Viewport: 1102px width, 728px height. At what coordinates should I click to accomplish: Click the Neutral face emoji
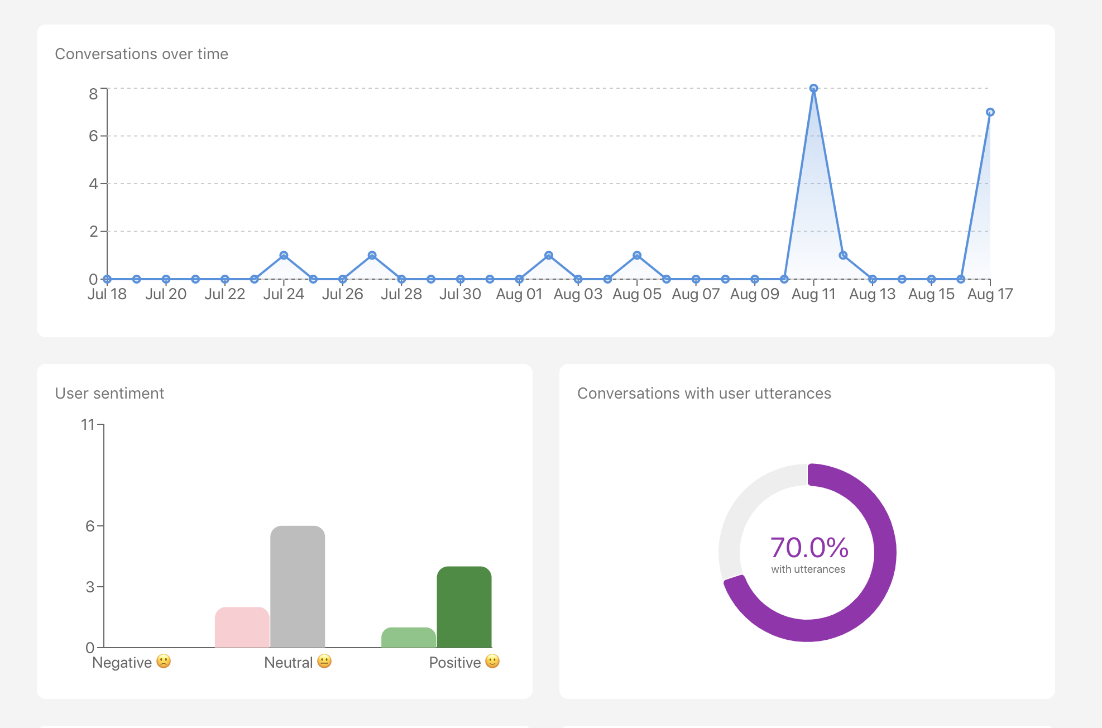324,662
